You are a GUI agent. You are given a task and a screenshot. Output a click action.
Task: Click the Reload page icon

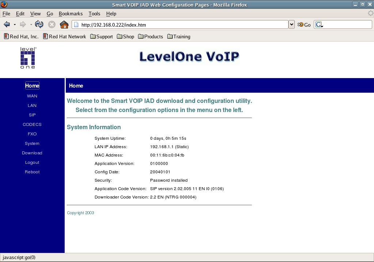pyautogui.click(x=39, y=24)
